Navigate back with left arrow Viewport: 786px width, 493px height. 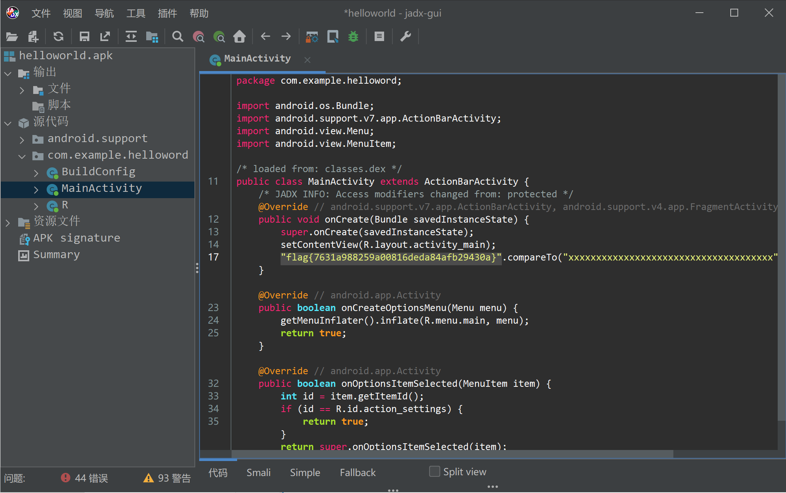(266, 37)
